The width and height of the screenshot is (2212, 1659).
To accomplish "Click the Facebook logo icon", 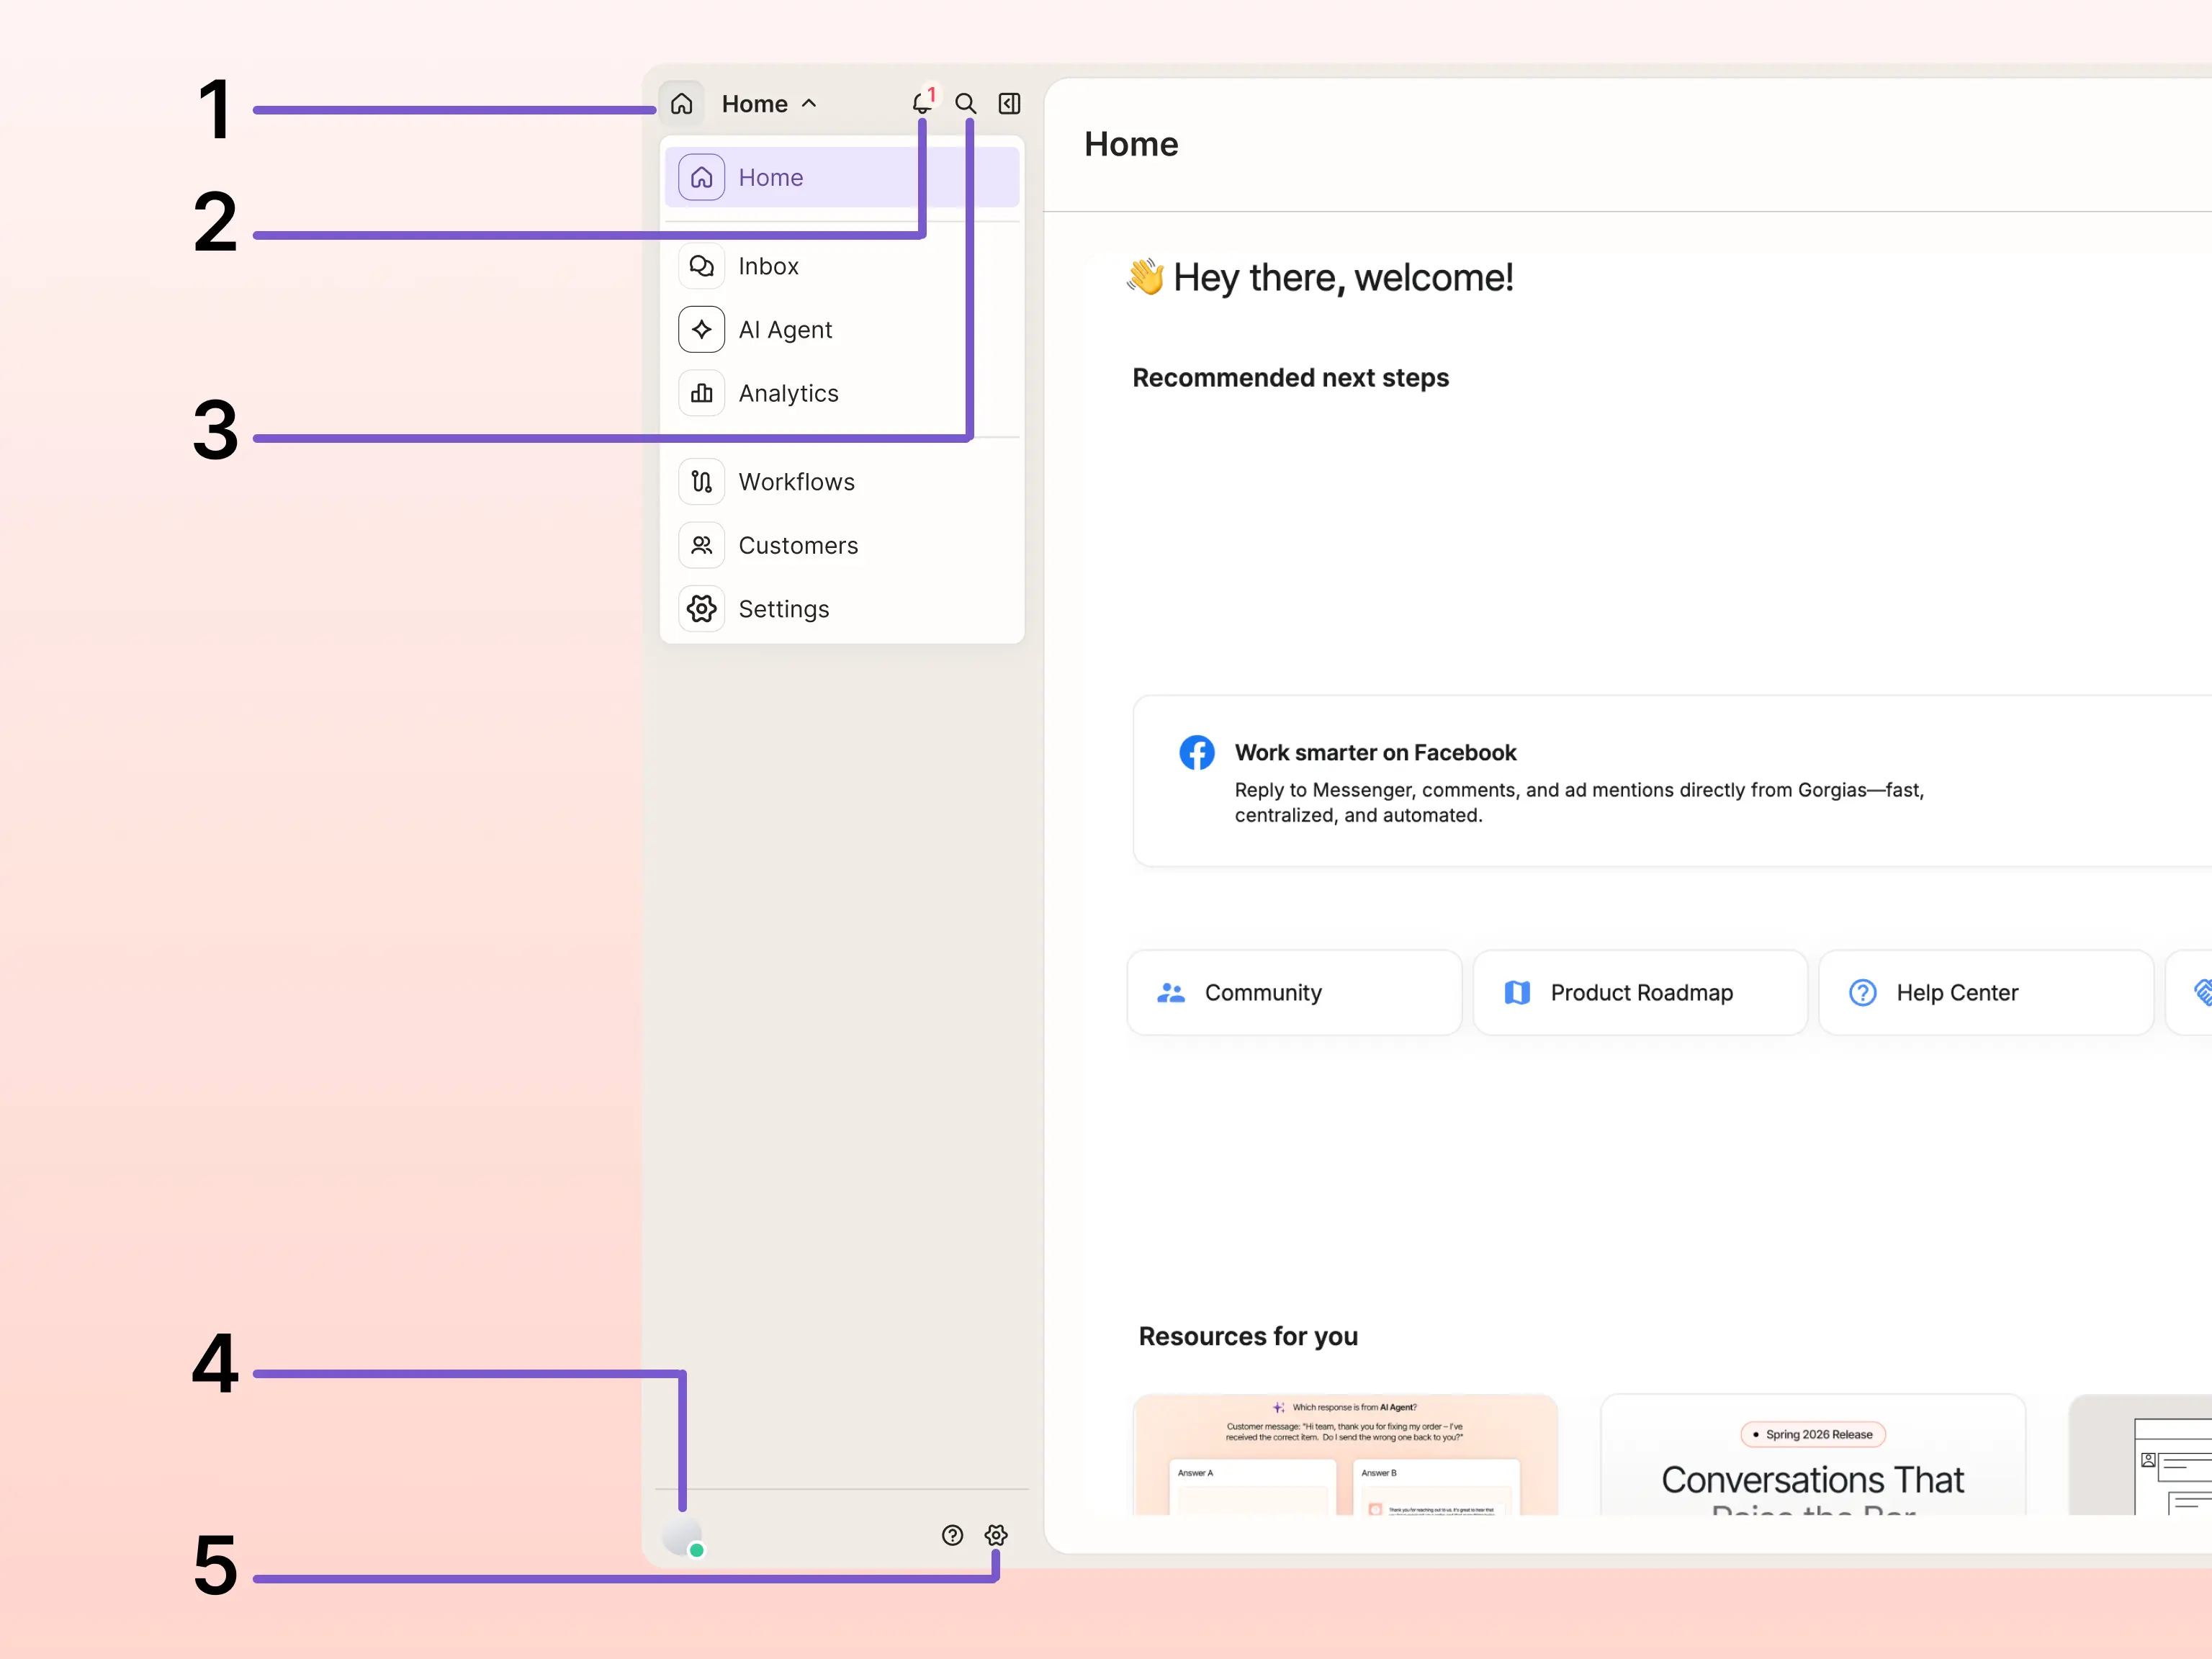I will click(1197, 752).
